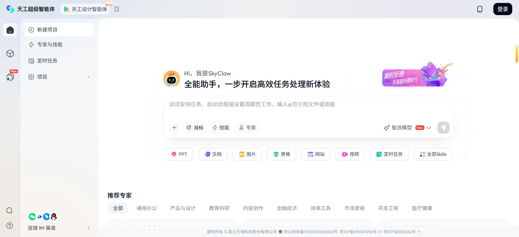Switch to the 医疗健康 tab
The image size is (519, 237).
(422, 208)
